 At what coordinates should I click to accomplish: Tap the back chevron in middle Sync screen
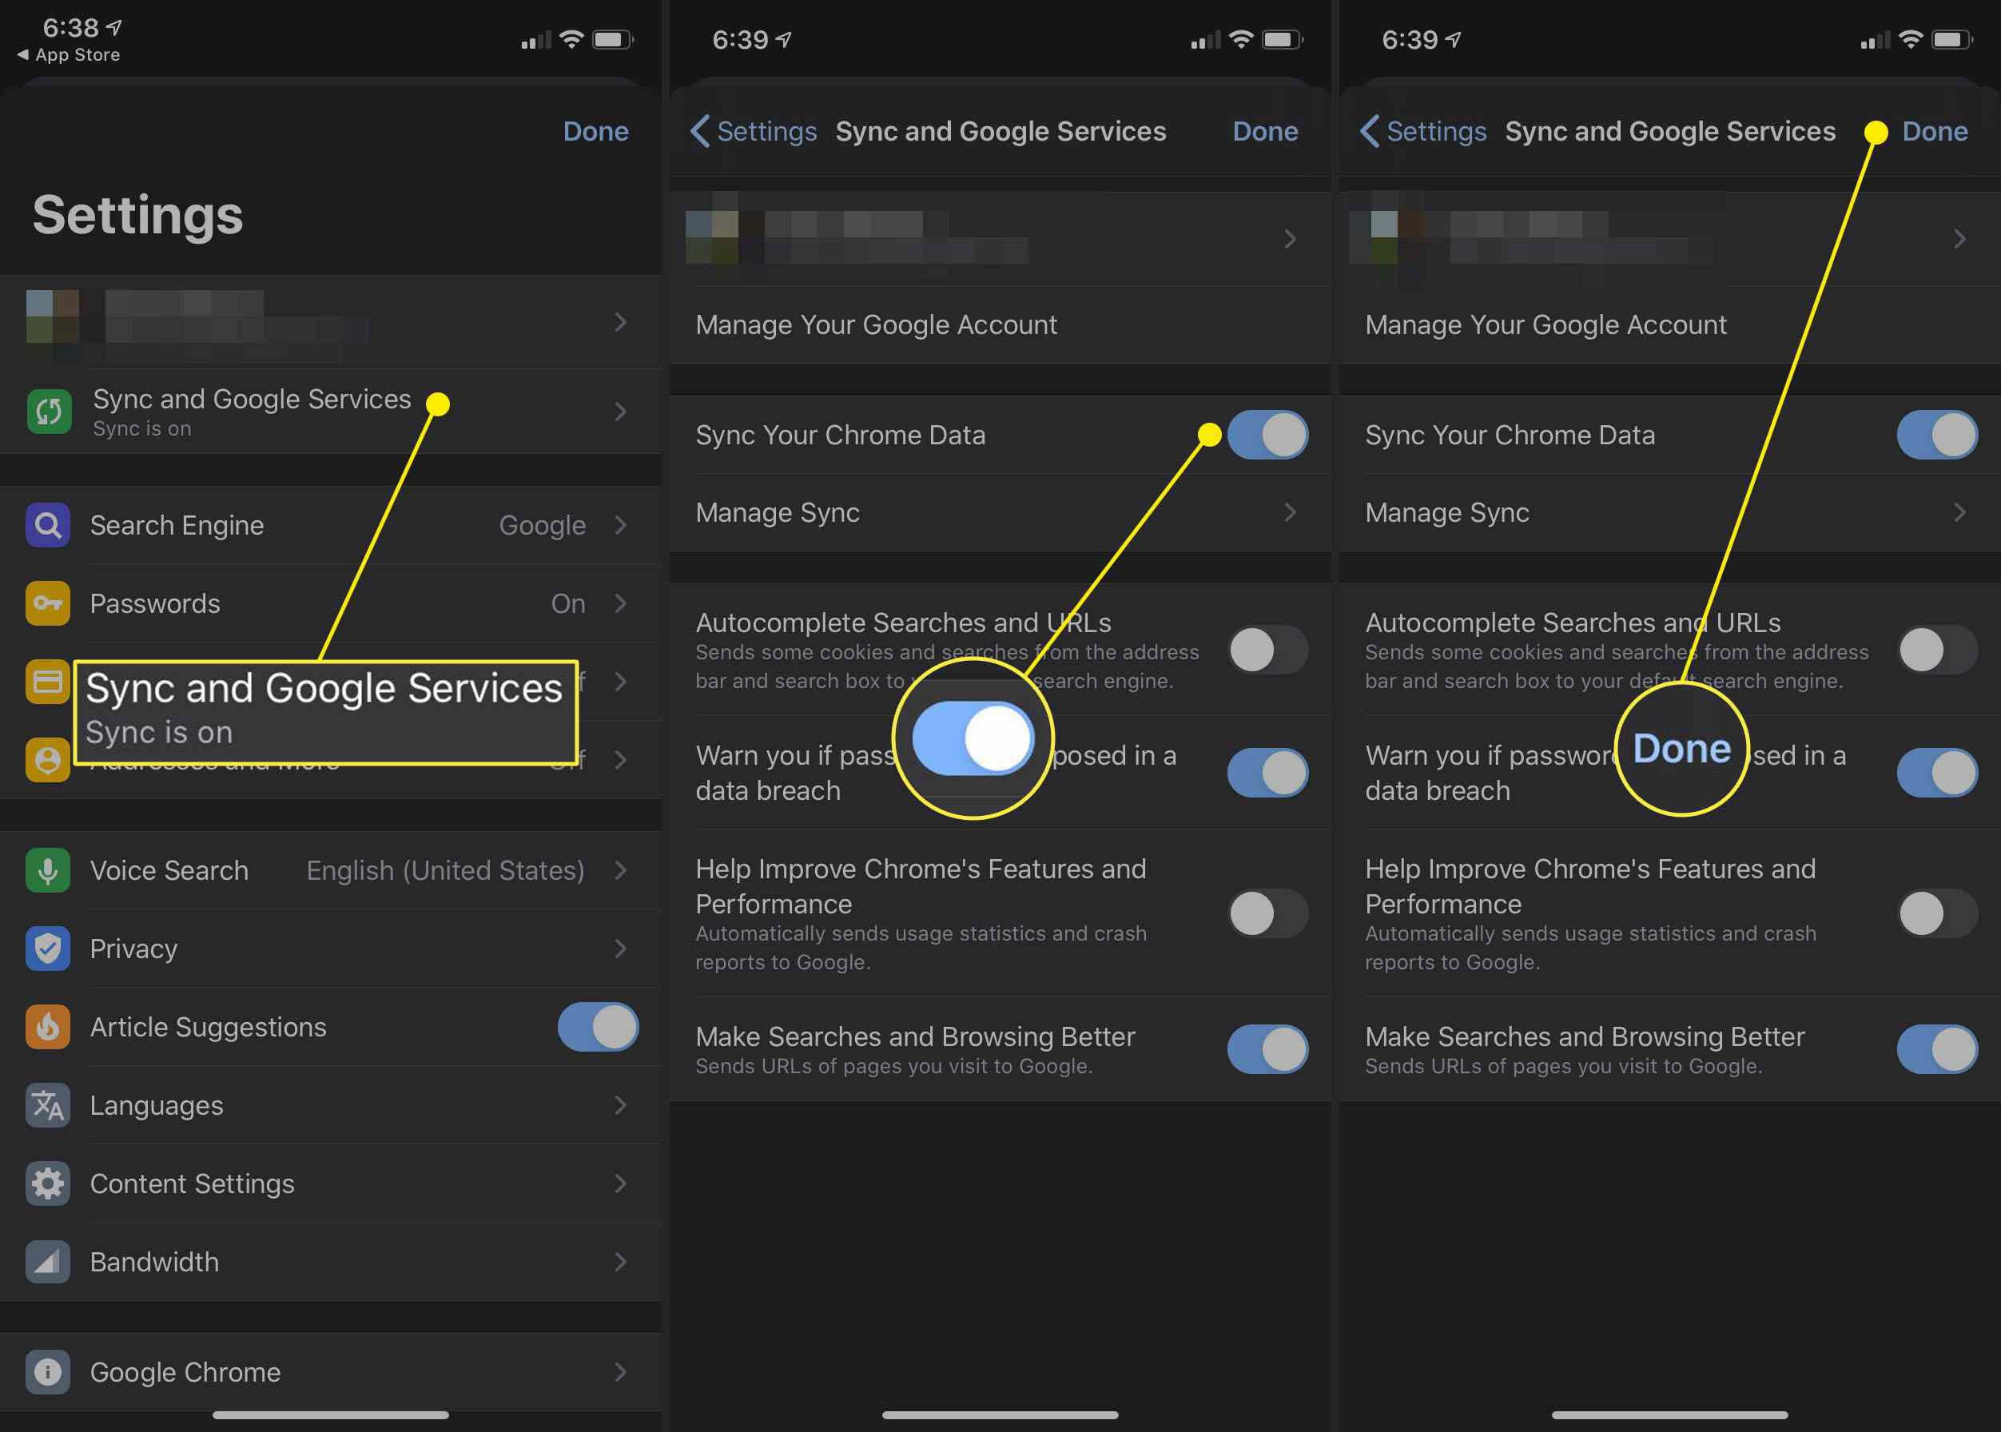click(700, 131)
